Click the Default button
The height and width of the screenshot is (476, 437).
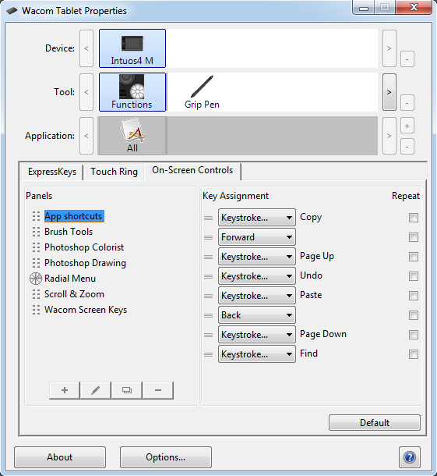click(x=375, y=423)
